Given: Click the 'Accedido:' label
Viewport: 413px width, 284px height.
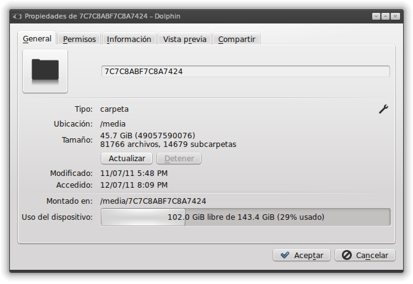Looking at the screenshot, I should pos(74,185).
